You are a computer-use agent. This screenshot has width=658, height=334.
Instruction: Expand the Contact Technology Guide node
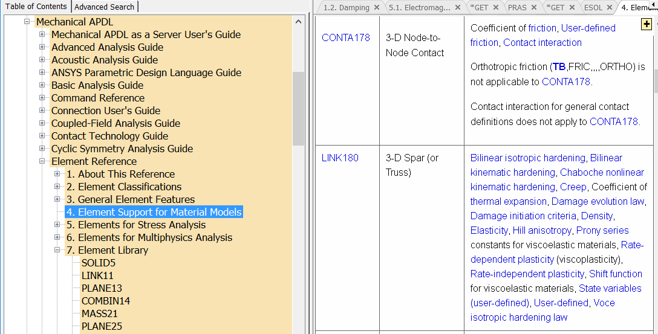tap(42, 135)
